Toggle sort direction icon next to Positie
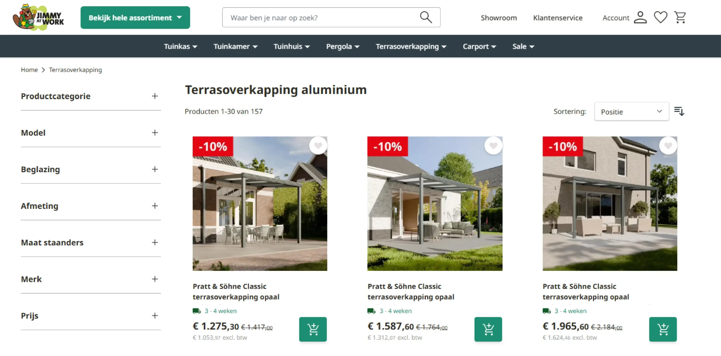The width and height of the screenshot is (721, 356). (679, 111)
